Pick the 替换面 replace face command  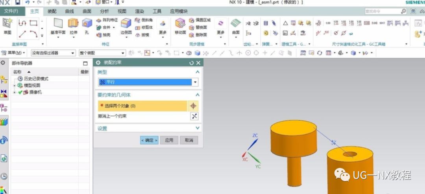point(198,27)
